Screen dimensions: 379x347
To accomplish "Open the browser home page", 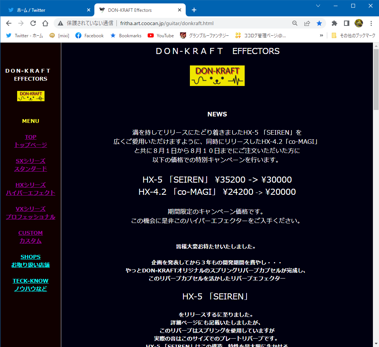I will pos(45,23).
